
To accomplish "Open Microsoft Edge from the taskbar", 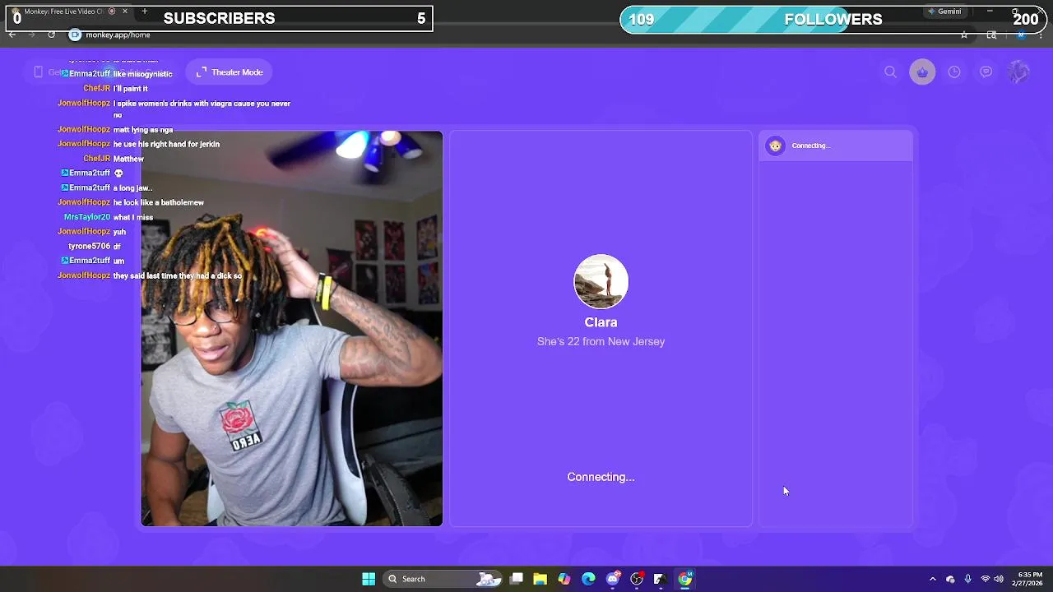I will click(x=588, y=579).
